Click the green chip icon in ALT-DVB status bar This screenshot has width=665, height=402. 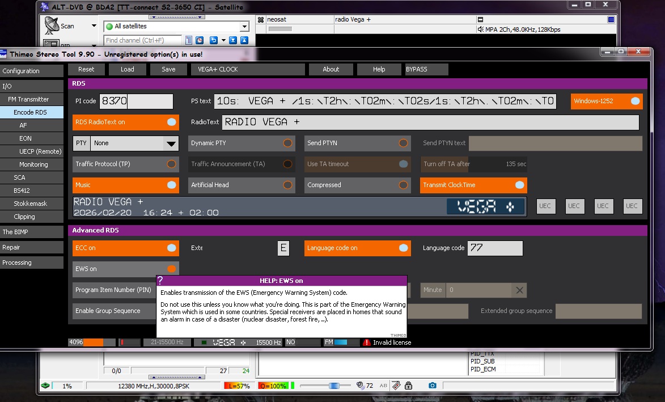point(45,386)
